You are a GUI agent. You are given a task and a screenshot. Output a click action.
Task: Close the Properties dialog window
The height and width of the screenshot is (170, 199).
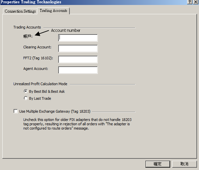[x=196, y=2]
